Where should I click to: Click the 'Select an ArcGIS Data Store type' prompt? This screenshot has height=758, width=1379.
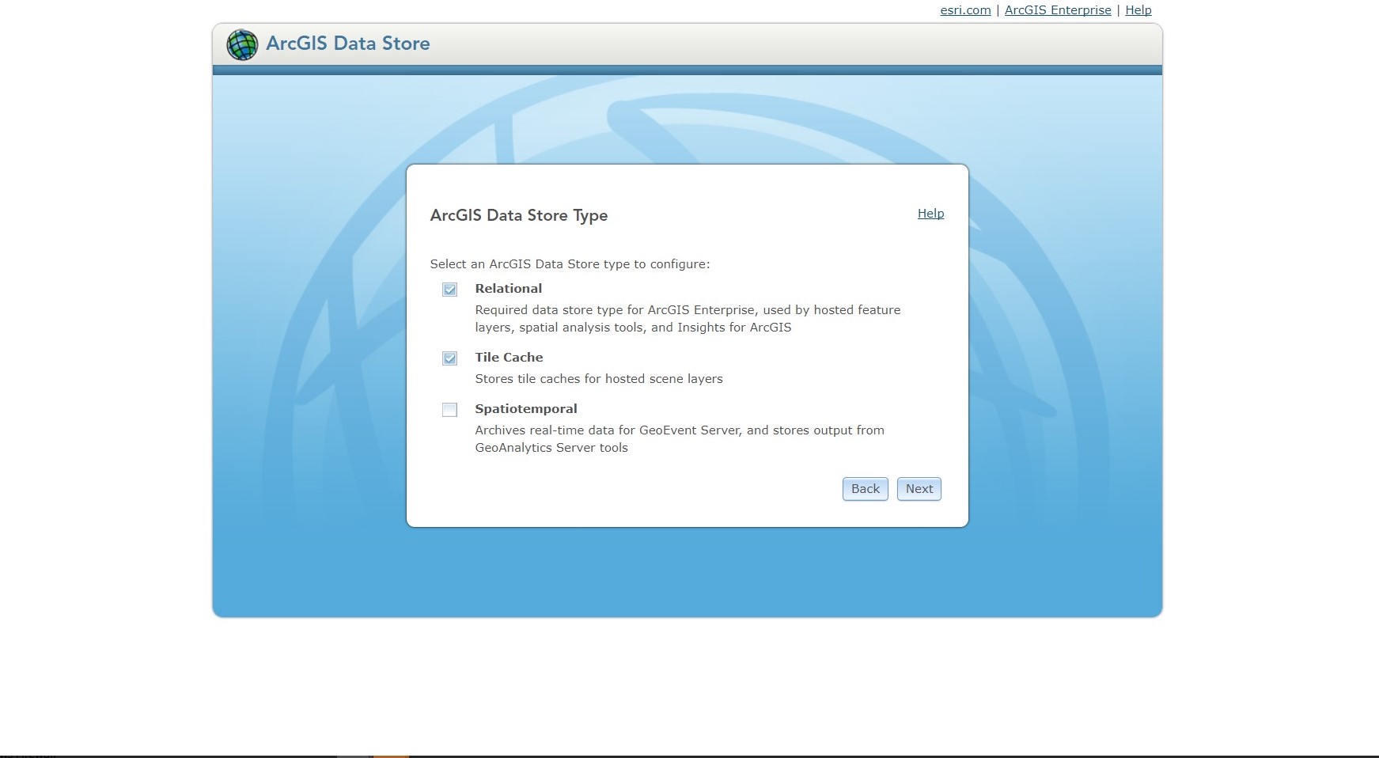tap(570, 264)
